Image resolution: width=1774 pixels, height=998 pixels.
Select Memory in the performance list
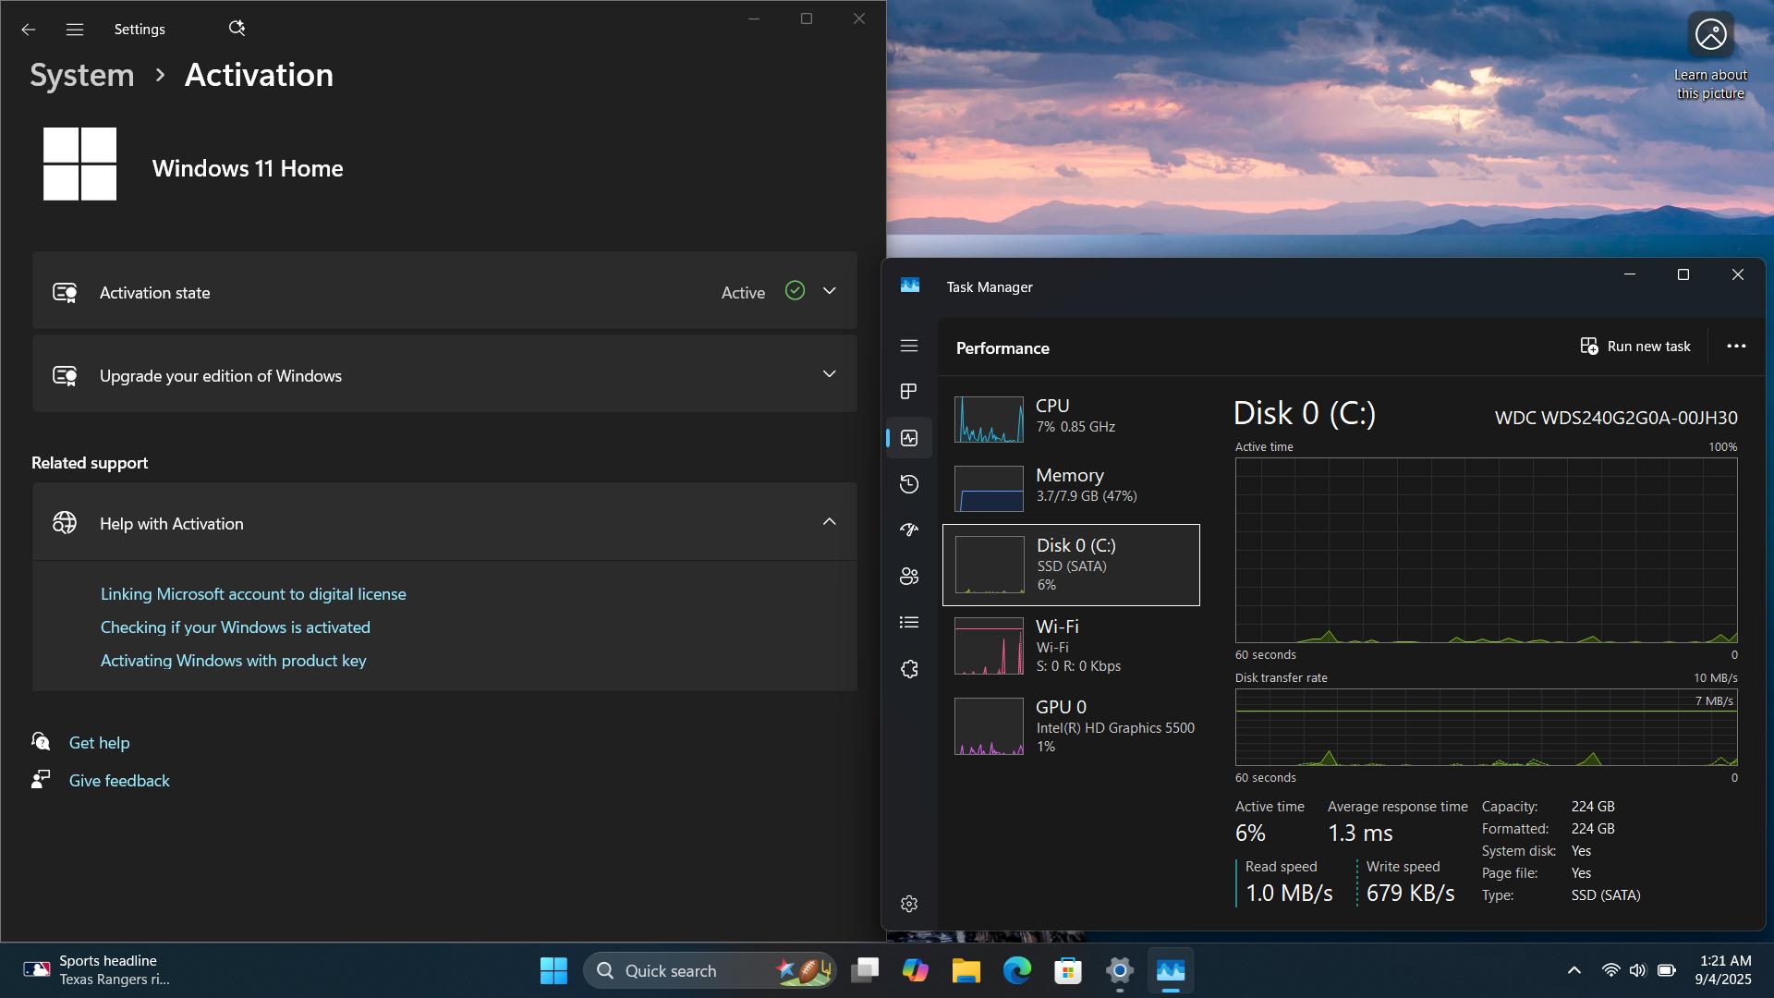[x=1072, y=486]
